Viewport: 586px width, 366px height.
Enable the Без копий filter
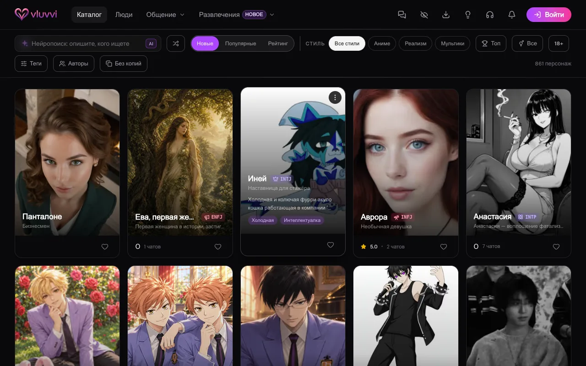click(124, 64)
